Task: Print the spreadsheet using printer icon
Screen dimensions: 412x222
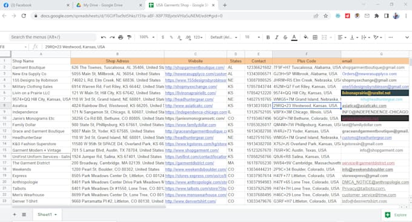Action: 121,38
